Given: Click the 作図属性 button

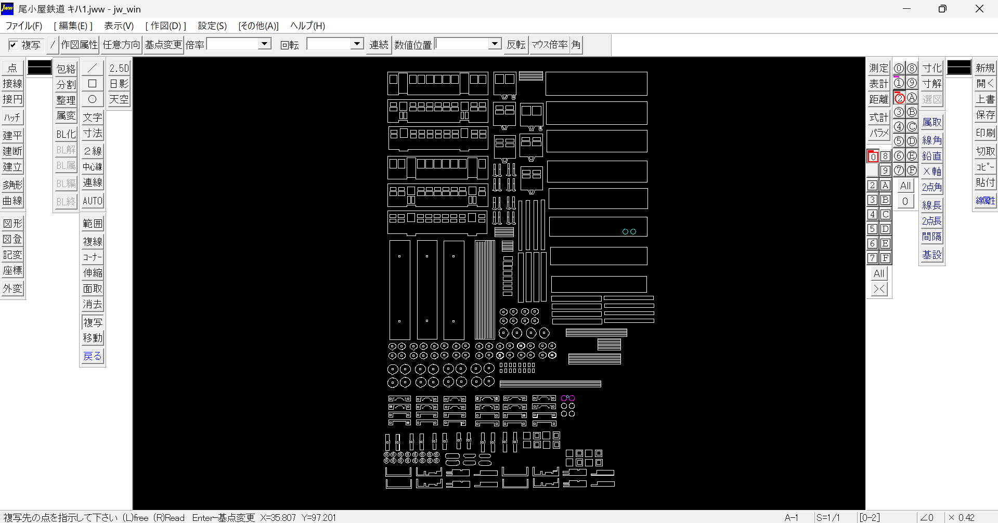Looking at the screenshot, I should click(x=80, y=45).
